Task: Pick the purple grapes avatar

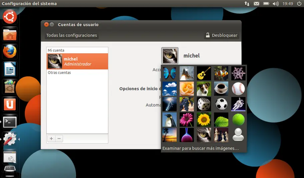Action: point(187,104)
